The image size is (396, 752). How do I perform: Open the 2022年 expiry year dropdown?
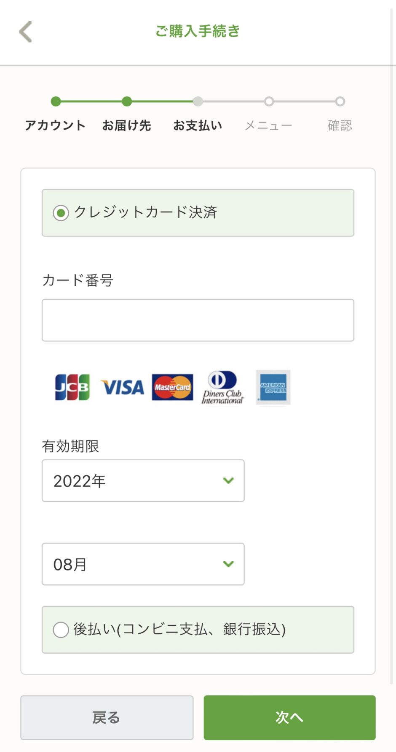[142, 481]
